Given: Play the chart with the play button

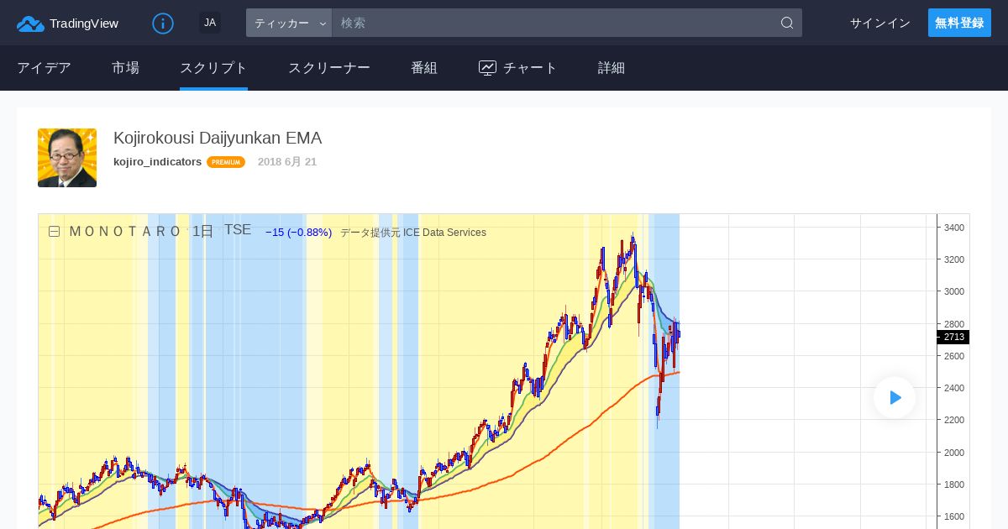Looking at the screenshot, I should pyautogui.click(x=895, y=397).
